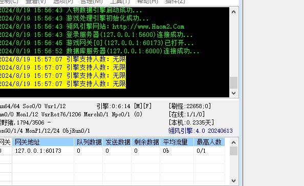The width and height of the screenshot is (304, 186).
Task: Open the 工具(T) menu
Action: (120, 2)
